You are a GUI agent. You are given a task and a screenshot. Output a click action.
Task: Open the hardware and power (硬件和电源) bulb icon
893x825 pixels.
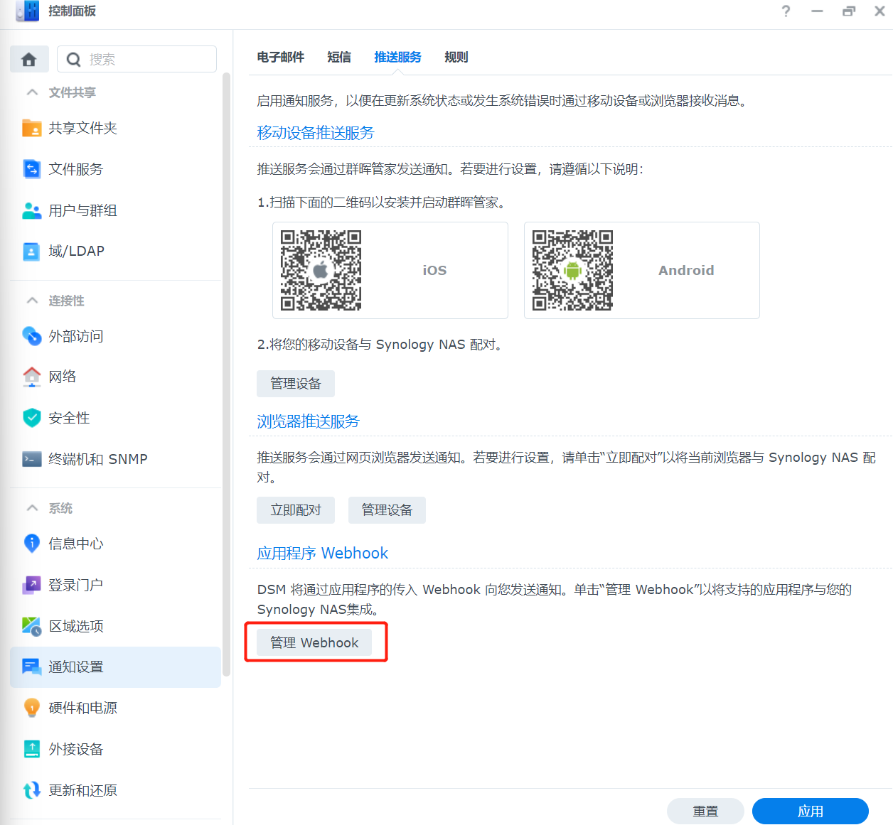32,708
